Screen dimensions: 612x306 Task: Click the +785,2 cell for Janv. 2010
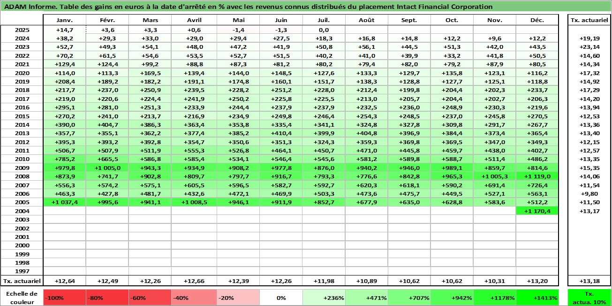pyautogui.click(x=64, y=159)
